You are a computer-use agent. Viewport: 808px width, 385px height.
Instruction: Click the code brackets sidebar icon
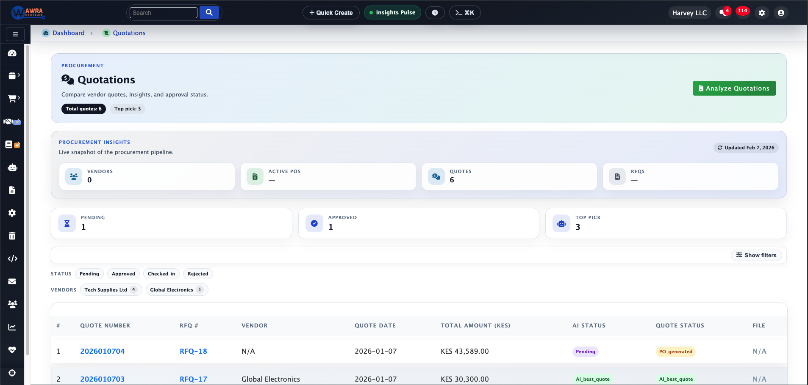click(x=12, y=258)
